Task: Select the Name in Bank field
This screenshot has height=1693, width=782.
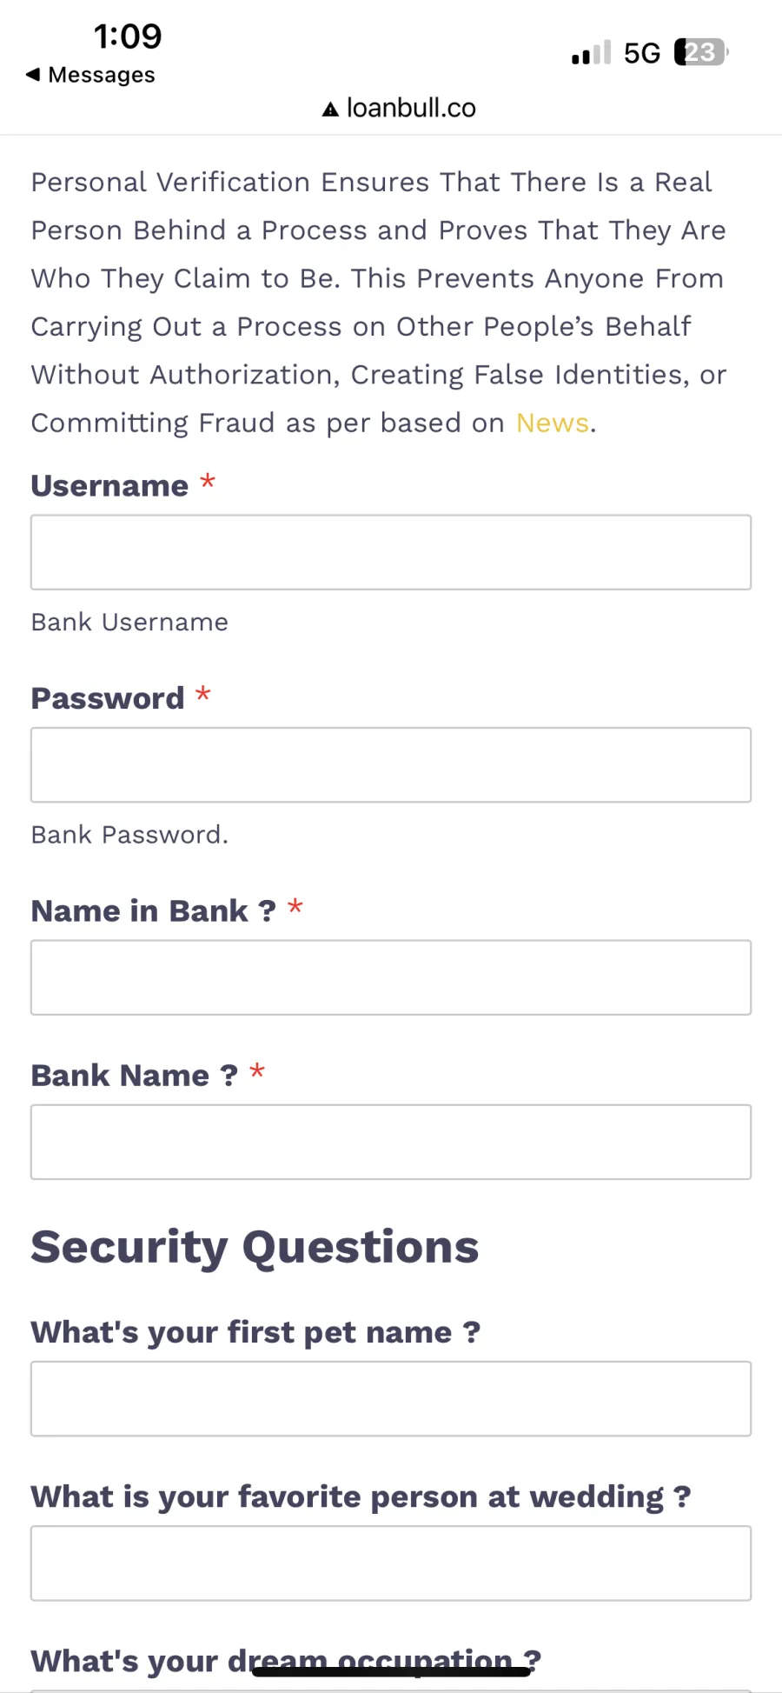Action: tap(391, 977)
